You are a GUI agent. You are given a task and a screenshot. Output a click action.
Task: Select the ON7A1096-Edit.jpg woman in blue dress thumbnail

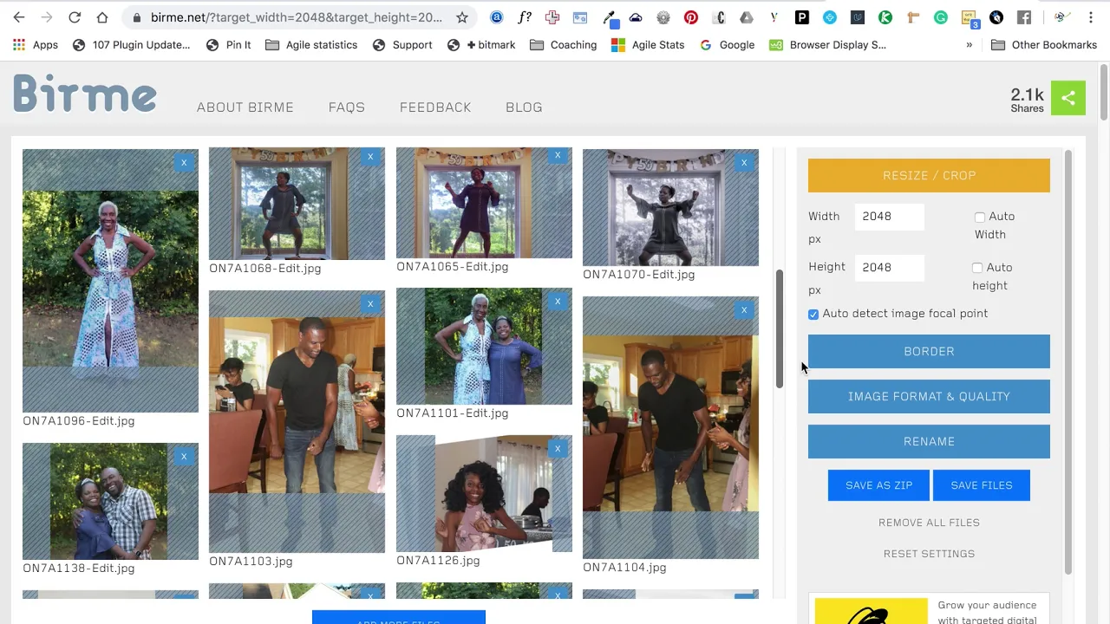coord(110,280)
